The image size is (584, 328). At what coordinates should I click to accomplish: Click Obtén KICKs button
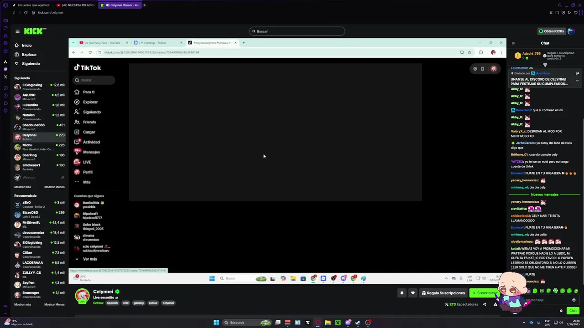[552, 31]
